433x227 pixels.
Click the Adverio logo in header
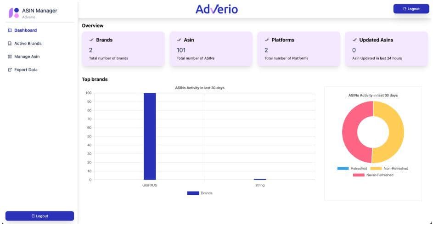(x=216, y=9)
